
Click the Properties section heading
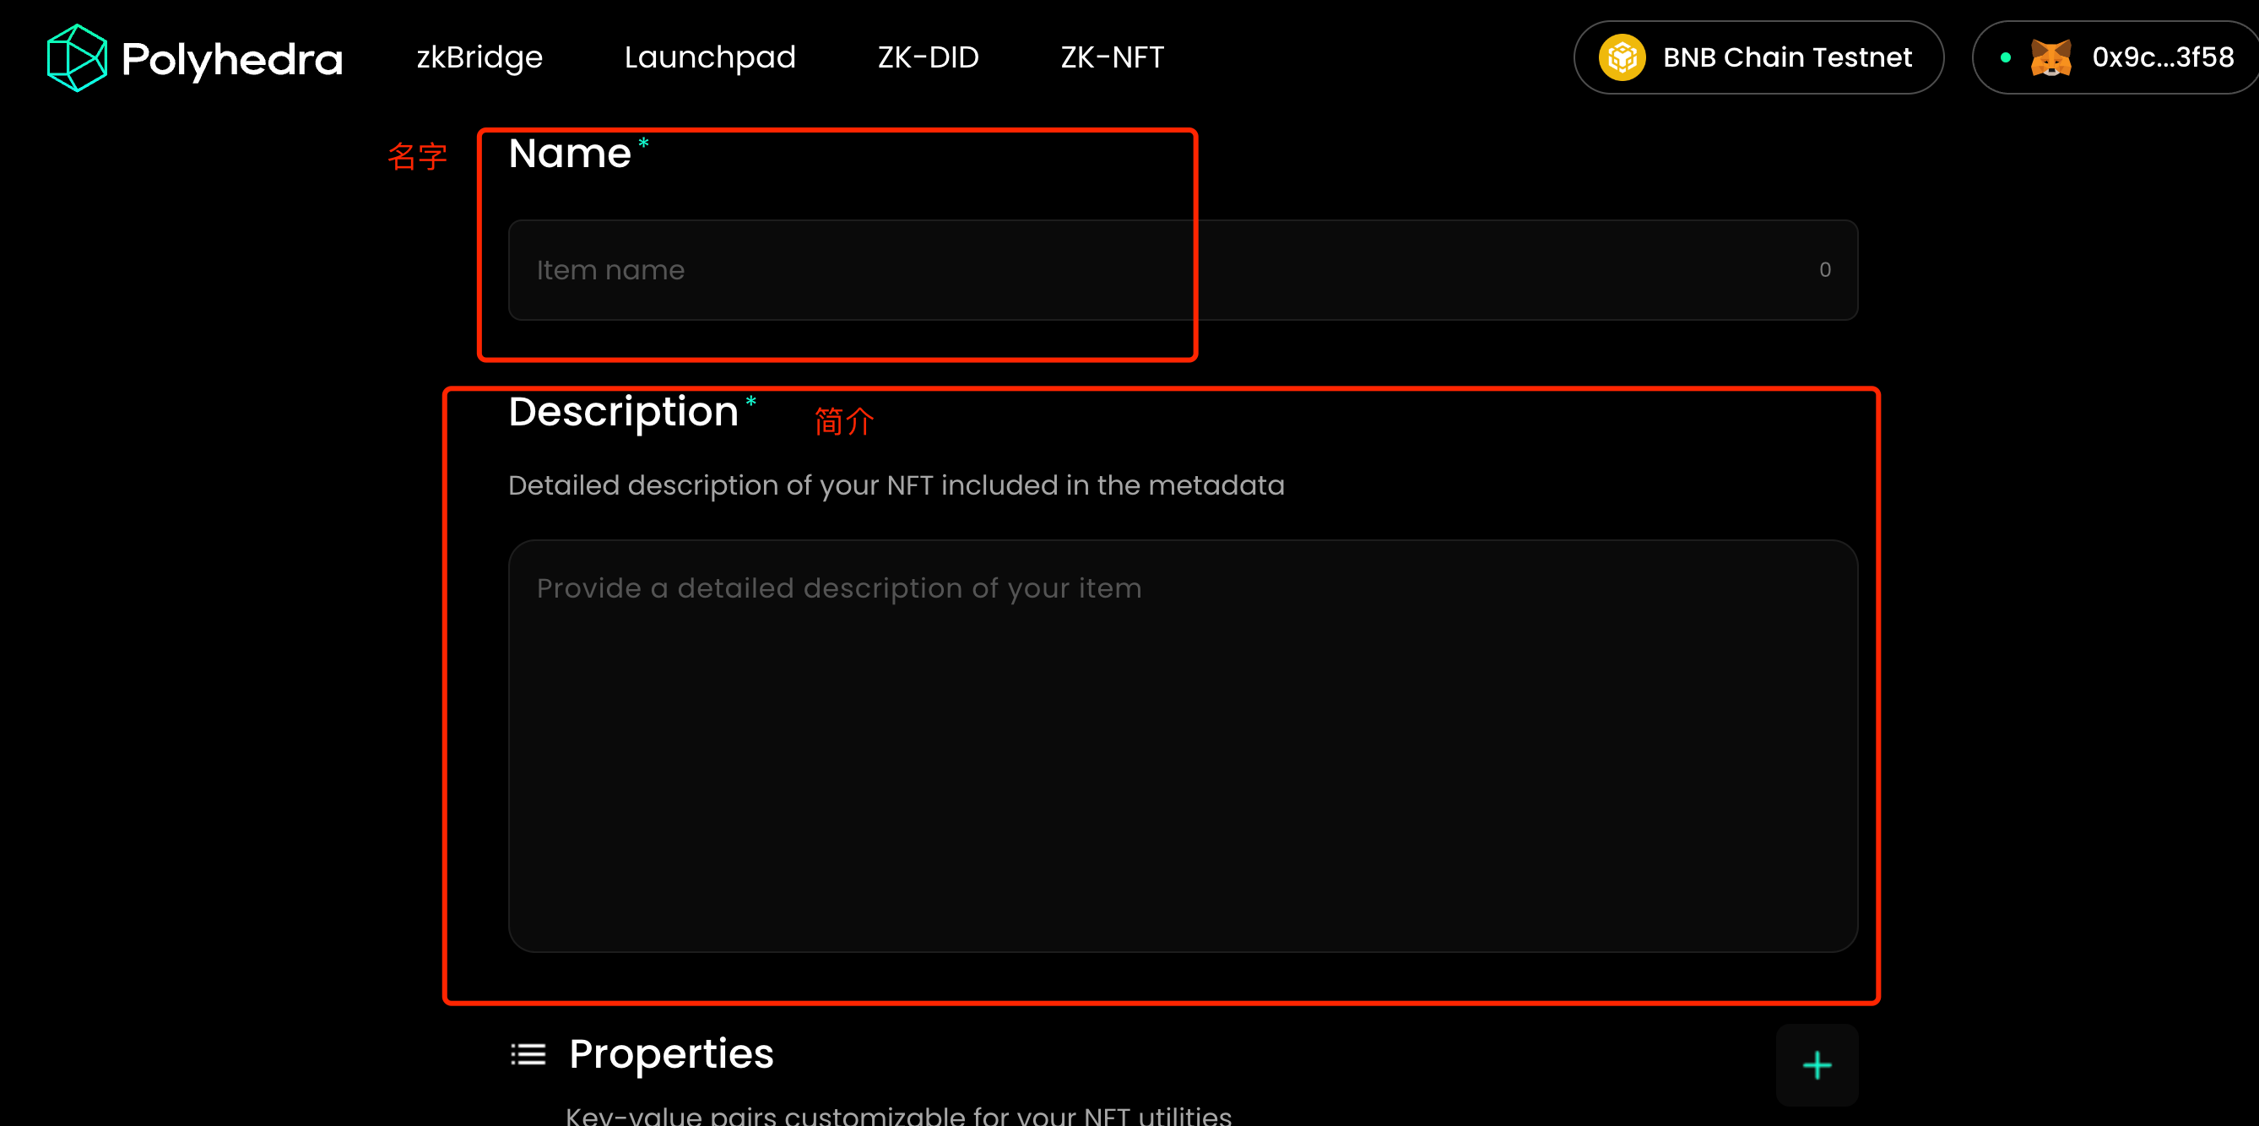pos(671,1054)
